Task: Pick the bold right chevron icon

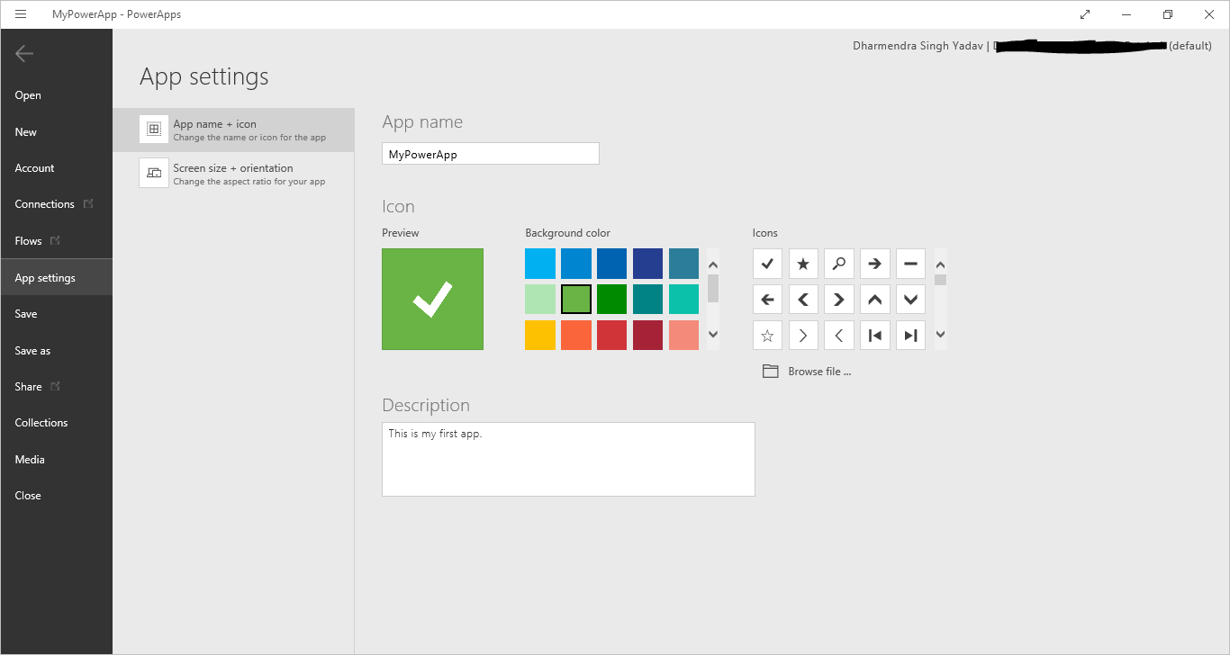Action: 839,300
